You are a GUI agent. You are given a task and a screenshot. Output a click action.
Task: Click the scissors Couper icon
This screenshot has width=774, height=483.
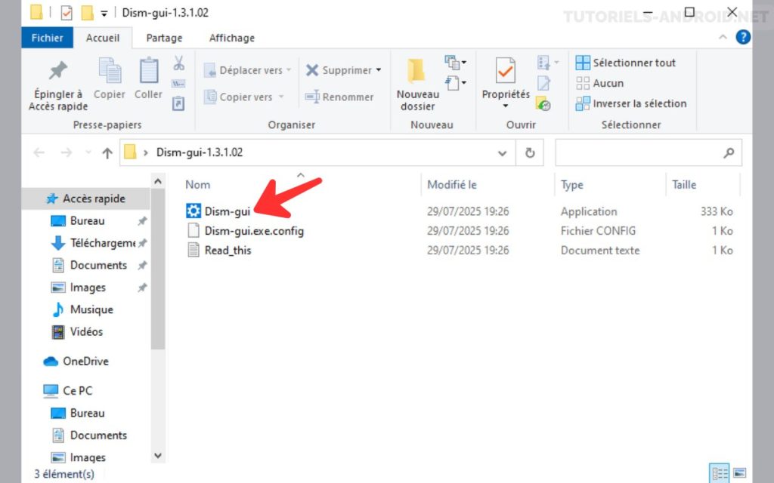pyautogui.click(x=178, y=63)
